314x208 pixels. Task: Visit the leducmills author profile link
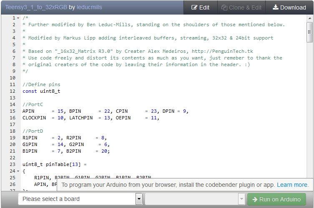(x=89, y=7)
